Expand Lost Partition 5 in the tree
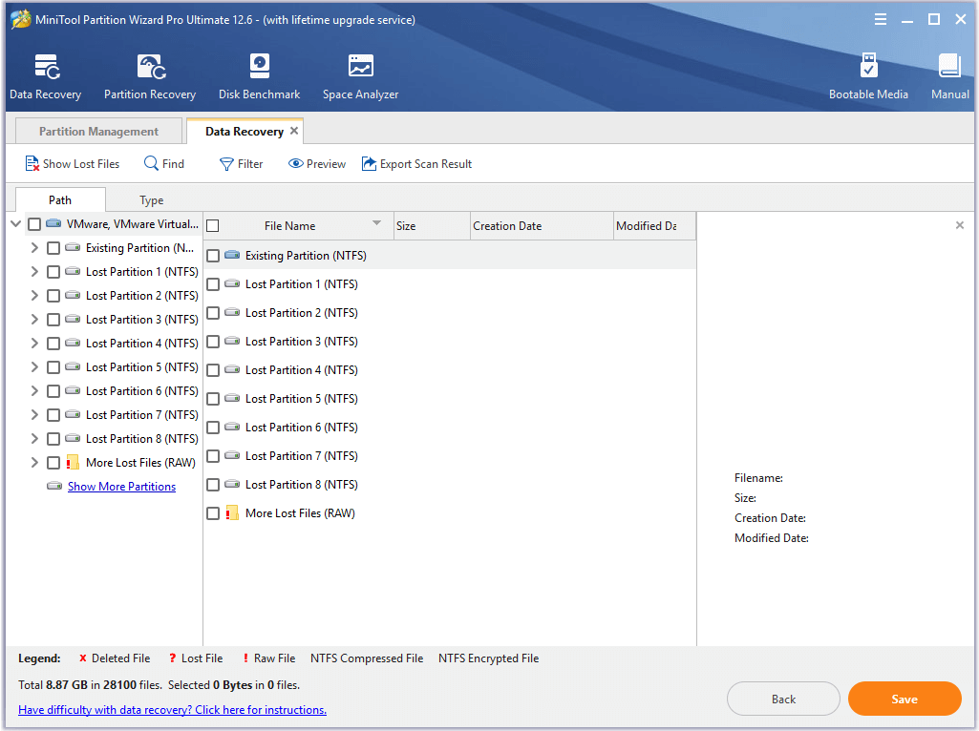The width and height of the screenshot is (979, 731). 34,367
